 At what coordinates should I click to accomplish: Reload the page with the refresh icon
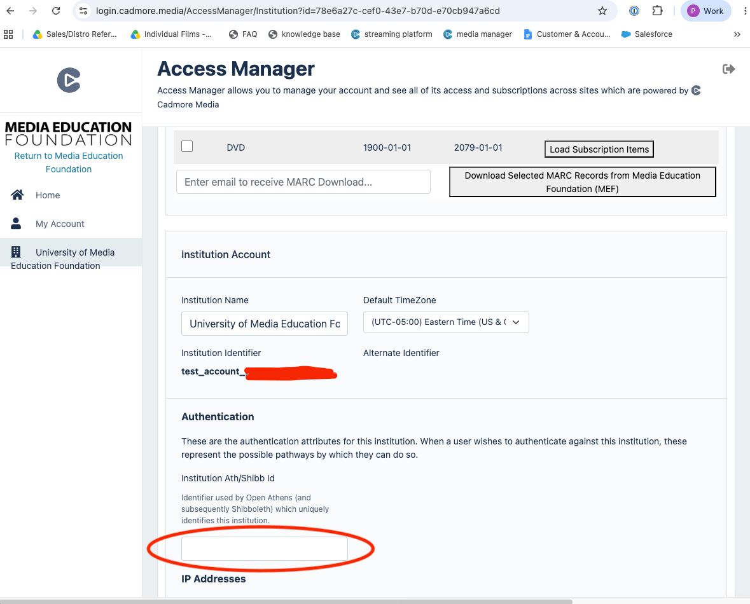(56, 11)
